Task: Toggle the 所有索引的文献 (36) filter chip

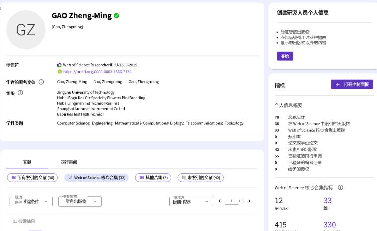Action: tap(32, 178)
